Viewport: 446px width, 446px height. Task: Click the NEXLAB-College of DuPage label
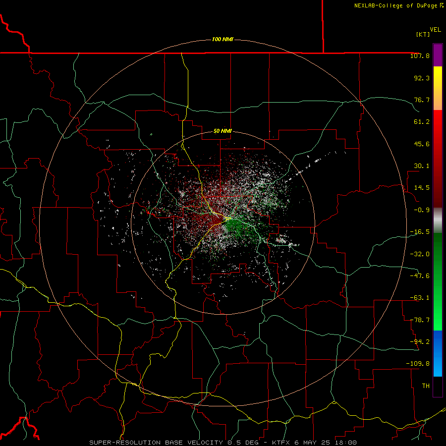tap(398, 5)
